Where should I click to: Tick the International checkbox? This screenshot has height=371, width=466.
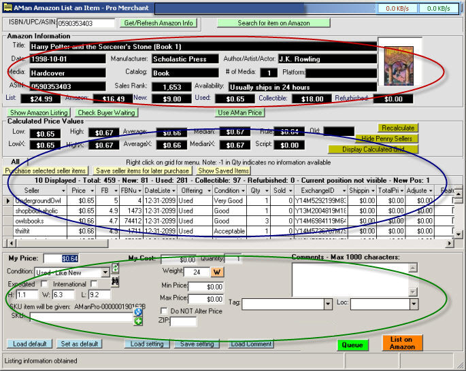[x=94, y=283]
